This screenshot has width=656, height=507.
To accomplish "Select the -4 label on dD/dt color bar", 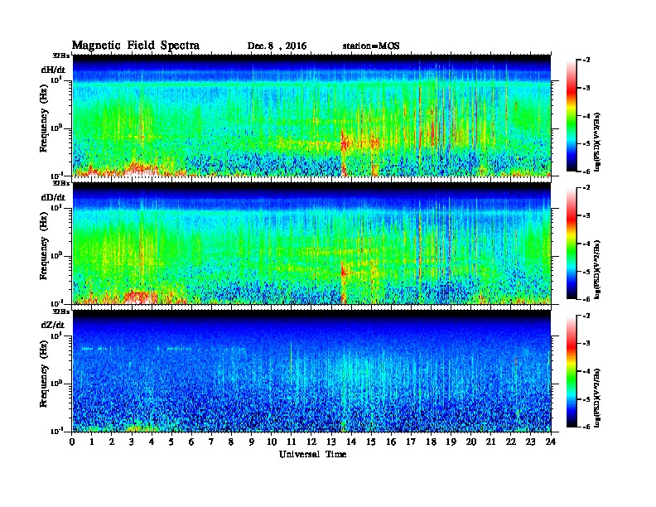I will [586, 244].
